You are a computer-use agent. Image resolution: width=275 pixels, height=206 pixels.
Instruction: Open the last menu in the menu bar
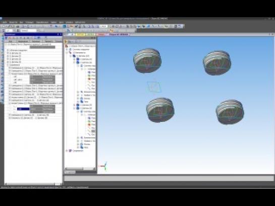click(80, 22)
